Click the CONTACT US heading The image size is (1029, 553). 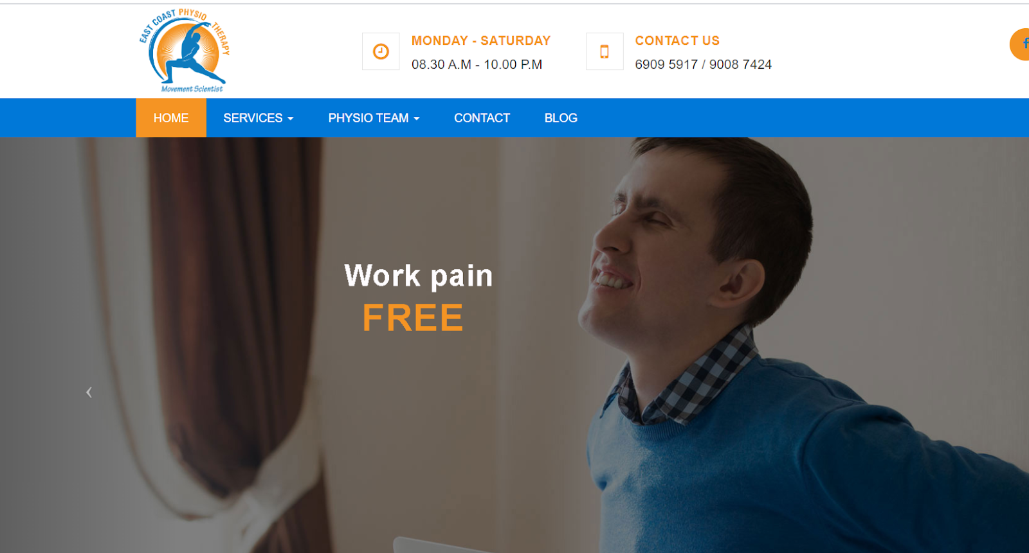677,40
